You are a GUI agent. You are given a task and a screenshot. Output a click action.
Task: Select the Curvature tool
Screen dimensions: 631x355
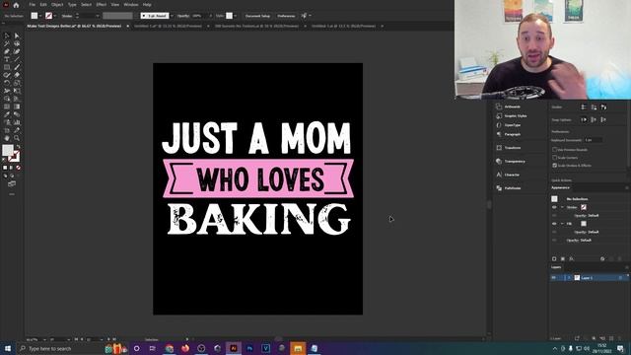[x=17, y=51]
